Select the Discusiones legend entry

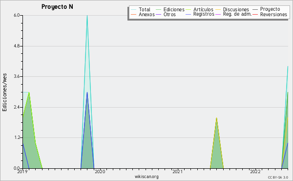click(x=232, y=9)
